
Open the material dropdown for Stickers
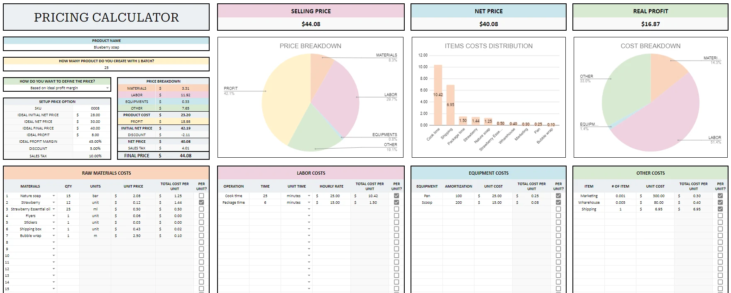click(54, 222)
